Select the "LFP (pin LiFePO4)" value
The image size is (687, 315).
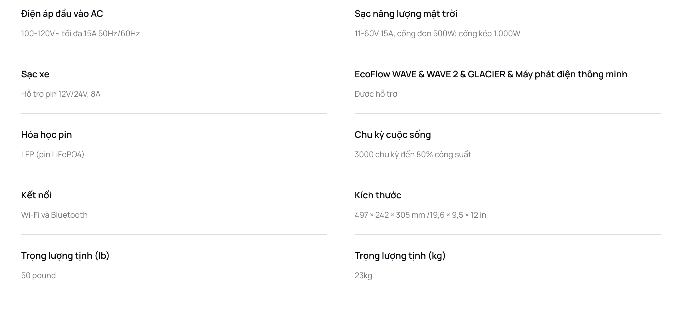pyautogui.click(x=53, y=155)
